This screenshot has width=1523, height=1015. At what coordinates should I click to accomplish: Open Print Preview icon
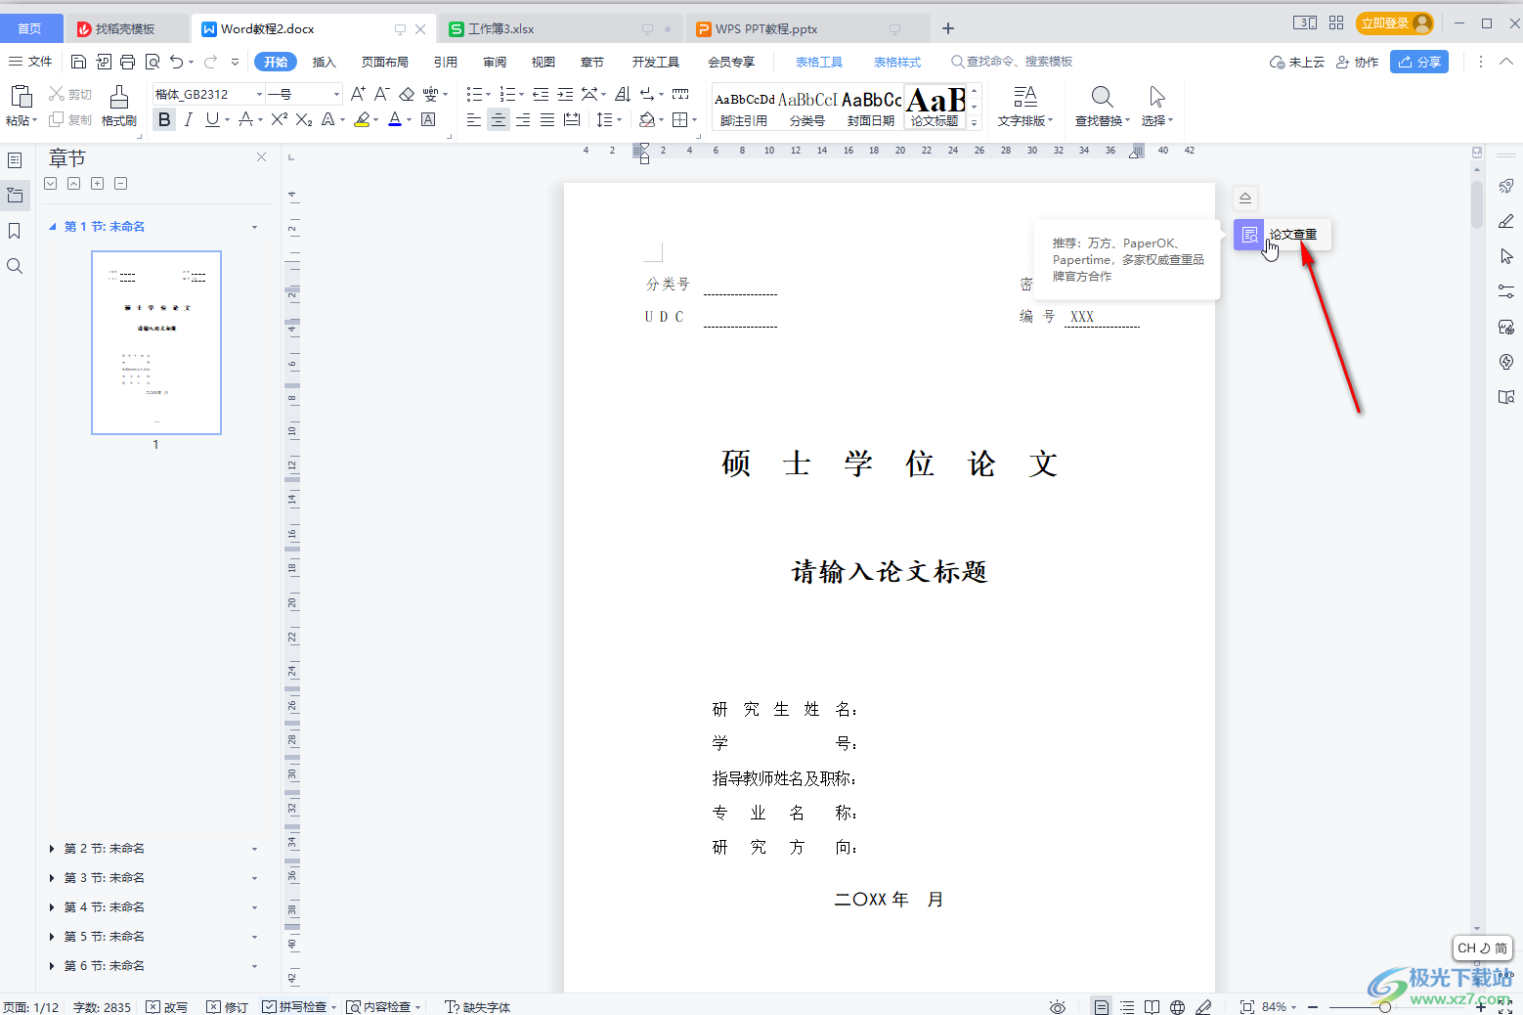(x=152, y=62)
